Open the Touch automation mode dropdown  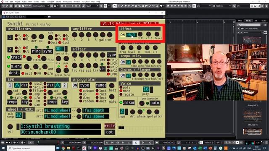click(92, 6)
